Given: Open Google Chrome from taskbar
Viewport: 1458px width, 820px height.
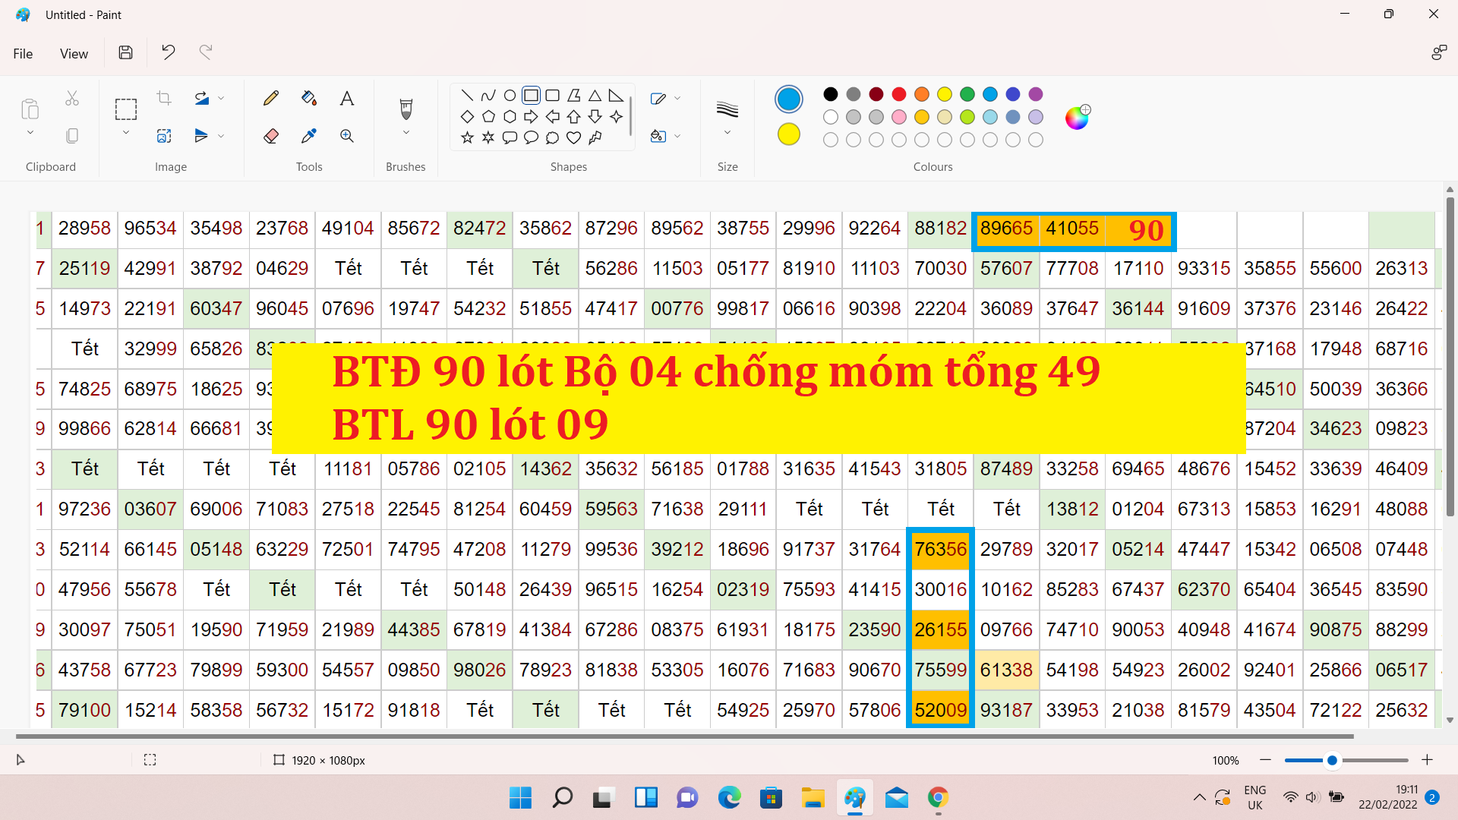Looking at the screenshot, I should tap(939, 798).
